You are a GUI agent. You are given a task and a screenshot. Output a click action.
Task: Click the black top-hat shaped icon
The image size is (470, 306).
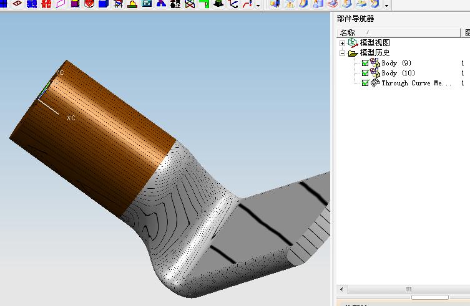pyautogui.click(x=219, y=4)
